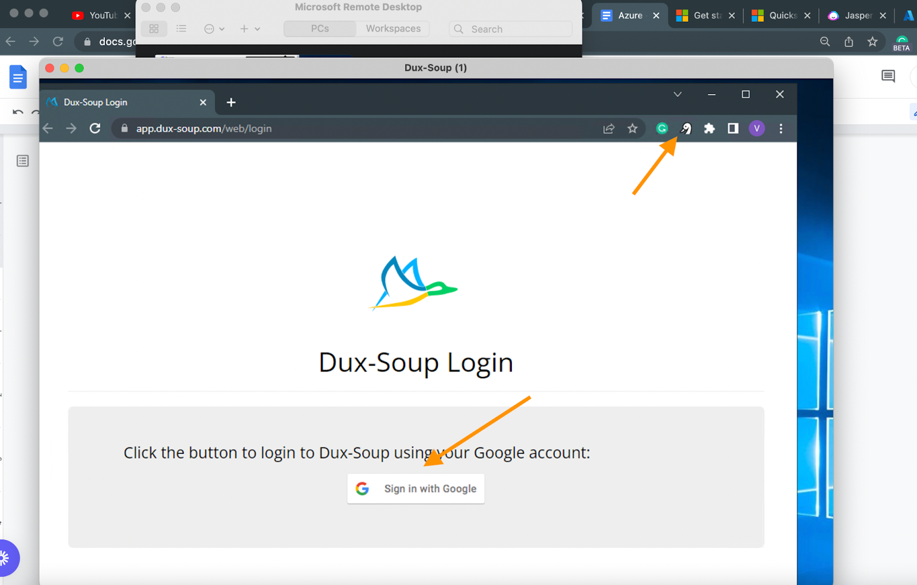Close the Azure tab
Screen dimensions: 917x585
click(656, 15)
